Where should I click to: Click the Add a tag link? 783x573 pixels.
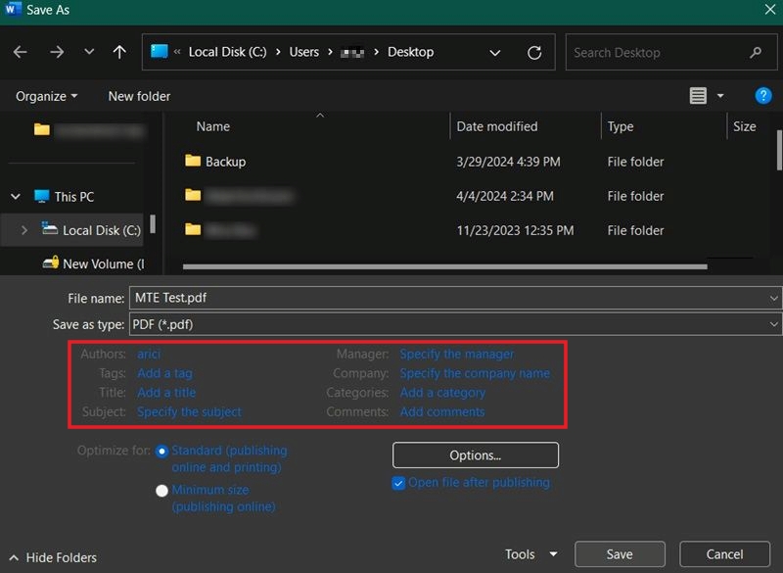[164, 373]
